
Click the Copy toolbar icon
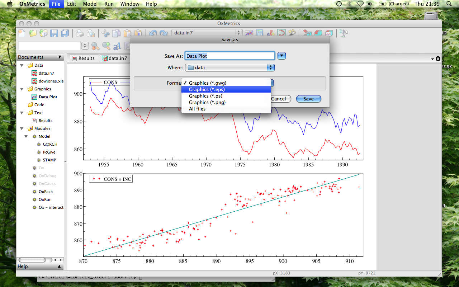[x=116, y=33]
